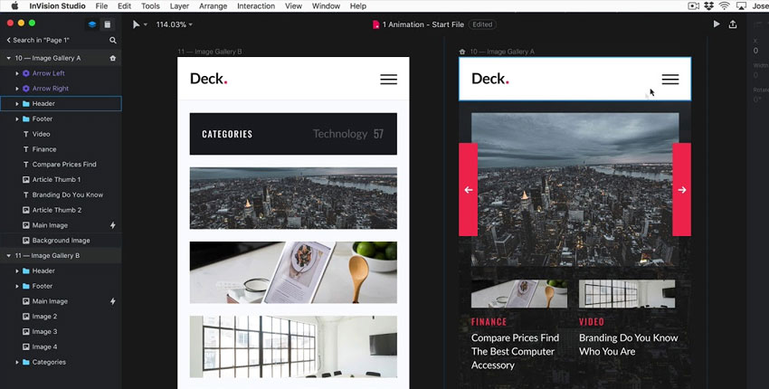
Task: Click the text layer icon for Video
Action: [x=26, y=134]
